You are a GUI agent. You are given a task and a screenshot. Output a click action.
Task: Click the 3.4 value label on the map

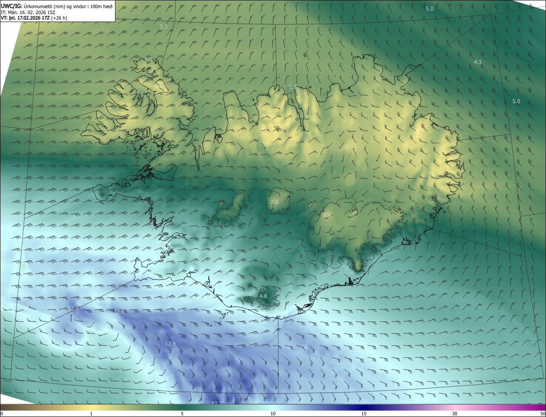tap(148, 59)
